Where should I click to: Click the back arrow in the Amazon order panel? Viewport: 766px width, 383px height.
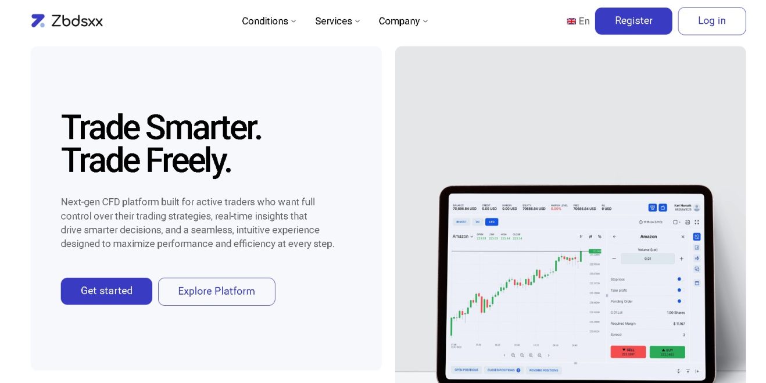pyautogui.click(x=615, y=237)
